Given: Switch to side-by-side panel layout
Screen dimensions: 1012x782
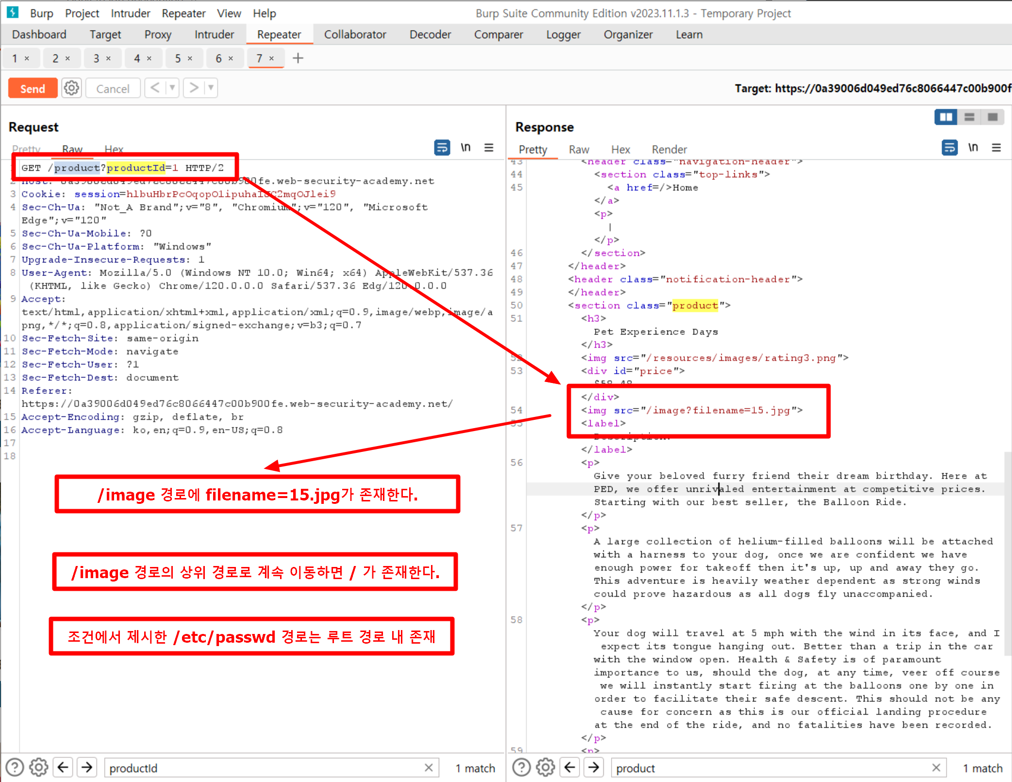Looking at the screenshot, I should [946, 117].
